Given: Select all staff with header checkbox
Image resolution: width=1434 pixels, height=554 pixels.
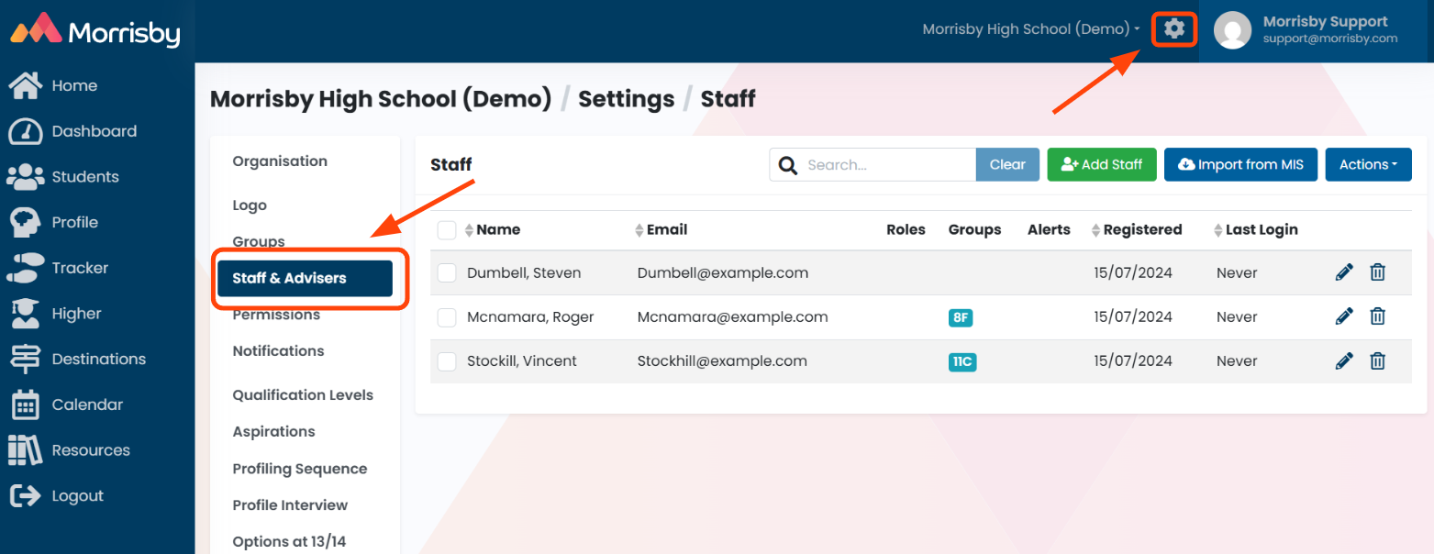Looking at the screenshot, I should [x=447, y=230].
